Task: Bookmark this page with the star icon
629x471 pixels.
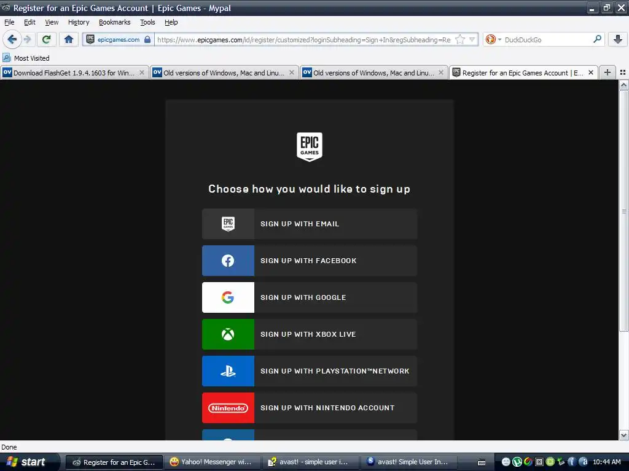Action: 460,39
